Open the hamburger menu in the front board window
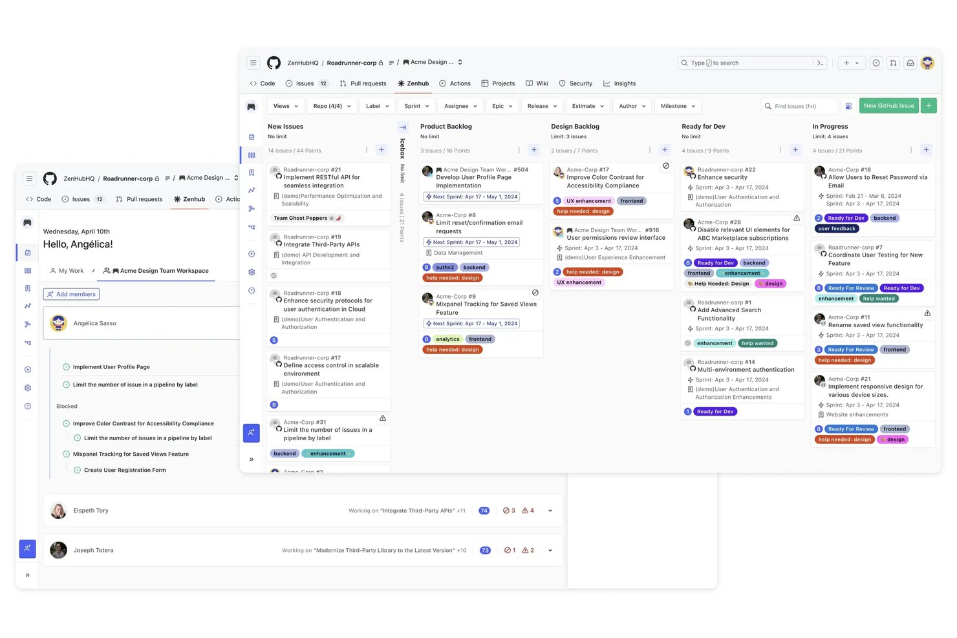This screenshot has width=957, height=638. (x=253, y=63)
